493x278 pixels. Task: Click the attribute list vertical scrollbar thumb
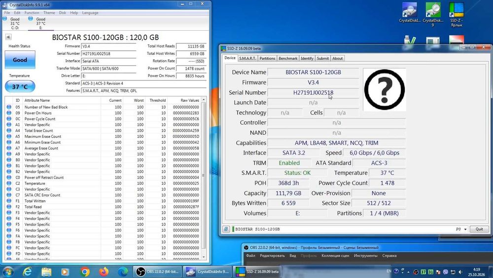(x=204, y=175)
